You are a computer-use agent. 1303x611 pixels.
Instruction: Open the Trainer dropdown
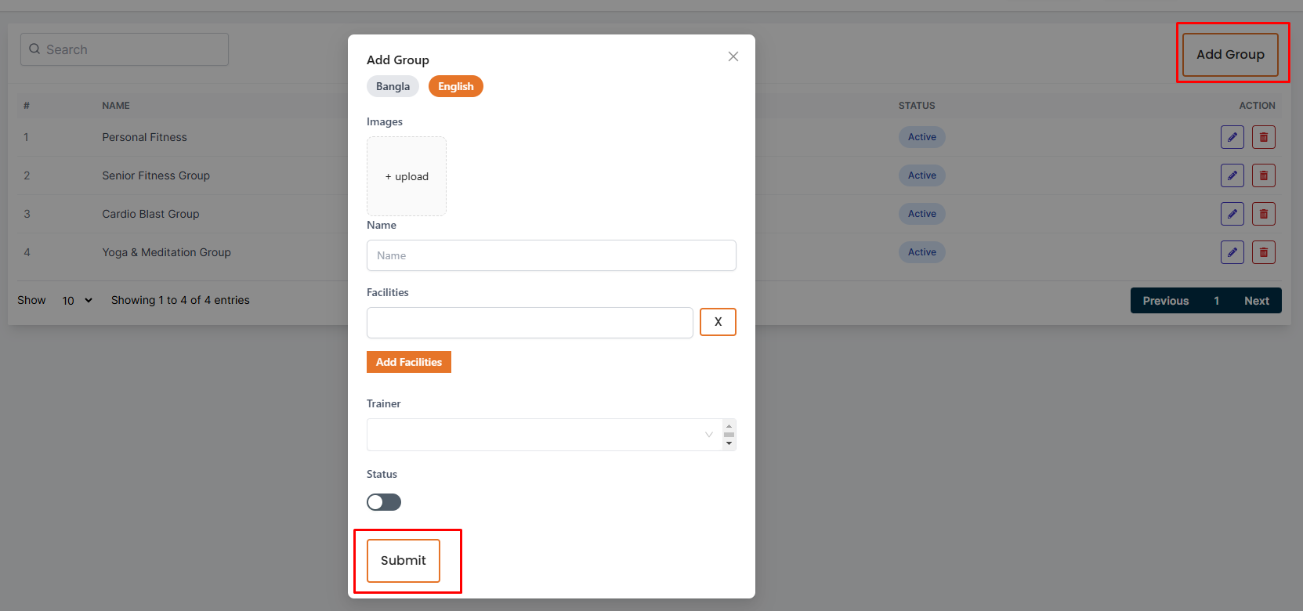coord(542,435)
